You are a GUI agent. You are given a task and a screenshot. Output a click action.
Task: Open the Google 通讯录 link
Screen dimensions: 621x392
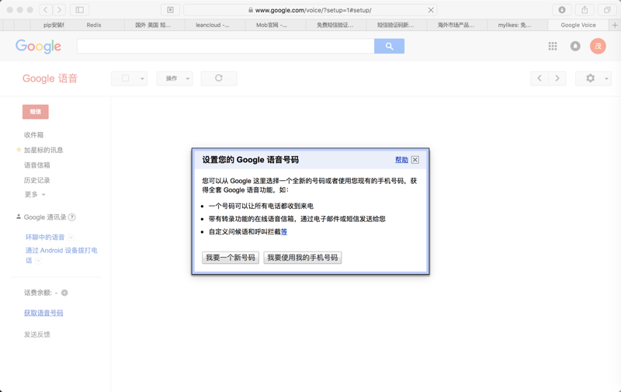[x=45, y=217]
